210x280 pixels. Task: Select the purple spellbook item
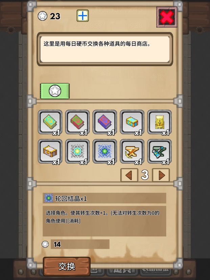pyautogui.click(x=104, y=122)
